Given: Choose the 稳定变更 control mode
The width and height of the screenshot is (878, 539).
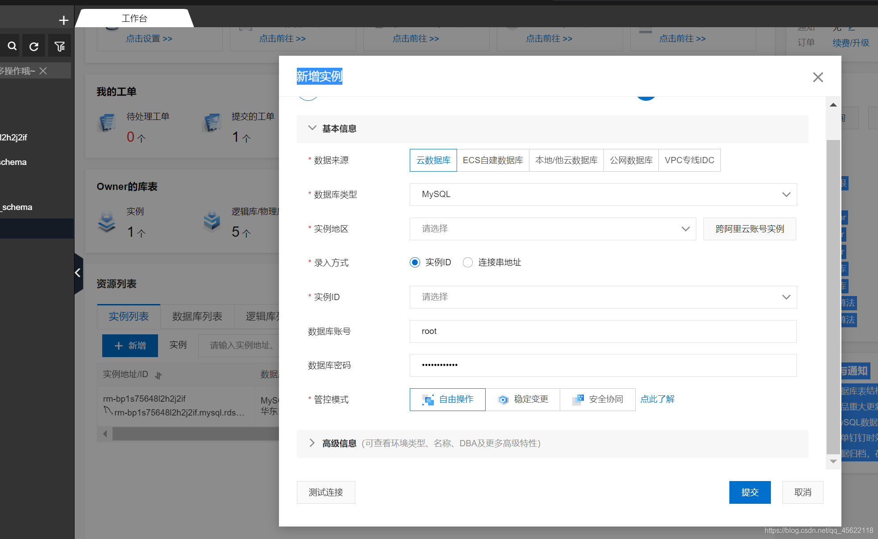Looking at the screenshot, I should pyautogui.click(x=523, y=399).
